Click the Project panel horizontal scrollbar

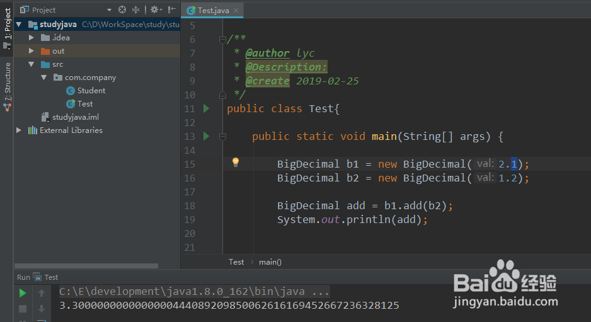tap(86, 266)
